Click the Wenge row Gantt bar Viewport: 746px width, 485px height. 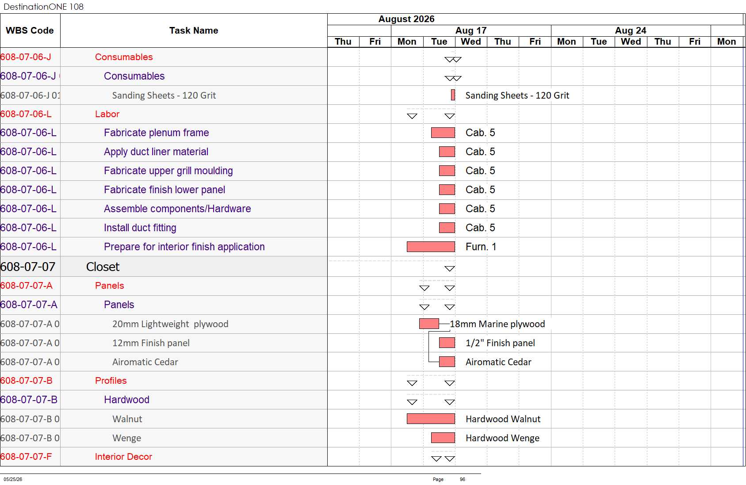click(x=443, y=438)
